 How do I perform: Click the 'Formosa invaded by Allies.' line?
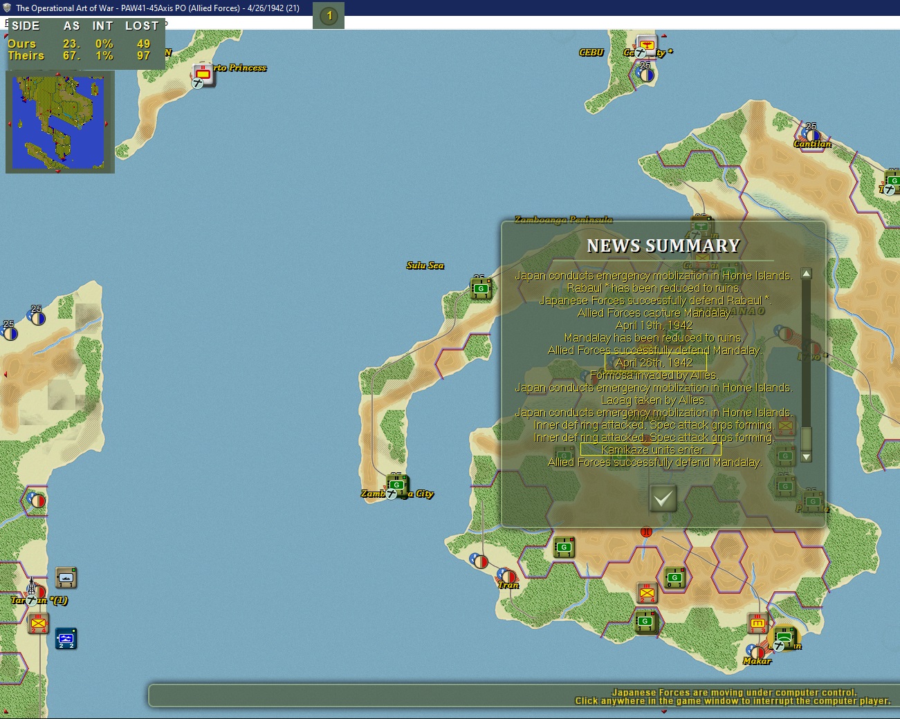654,375
